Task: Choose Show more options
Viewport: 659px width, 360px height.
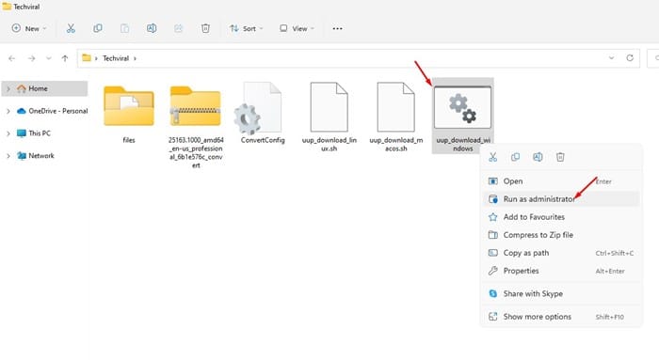Action: 561,317
